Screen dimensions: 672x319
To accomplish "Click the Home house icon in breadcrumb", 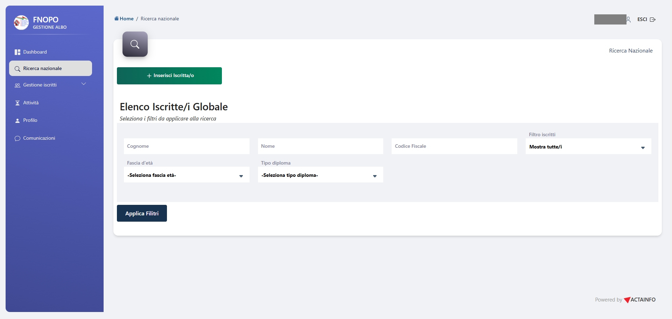I will (117, 19).
